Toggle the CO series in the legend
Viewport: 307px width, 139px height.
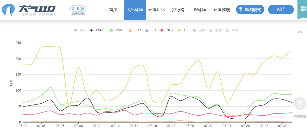tap(150, 30)
